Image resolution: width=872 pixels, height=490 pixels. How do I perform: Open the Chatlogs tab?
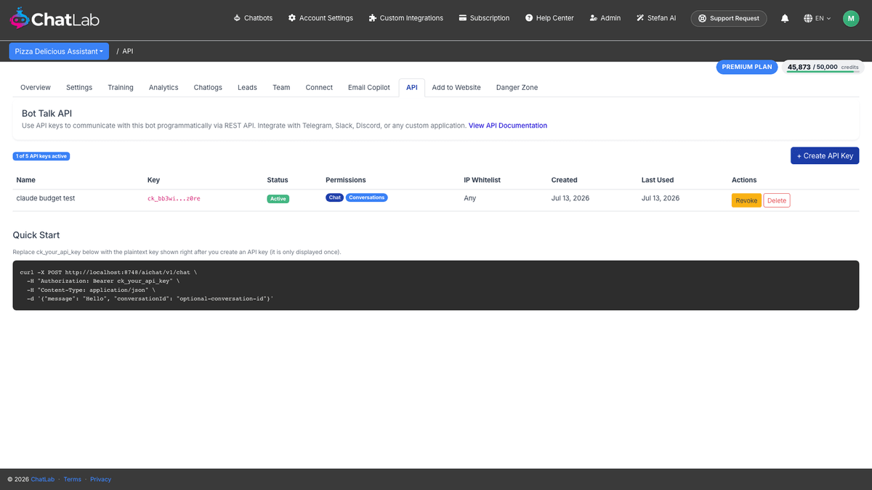[208, 87]
